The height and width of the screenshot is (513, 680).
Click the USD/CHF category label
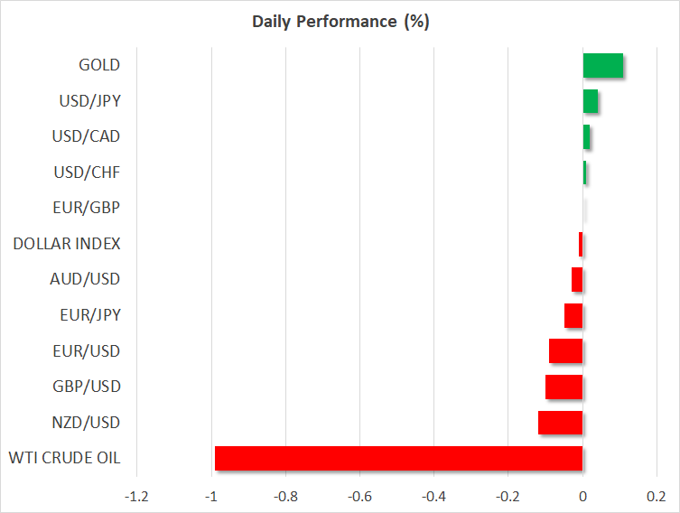click(87, 173)
